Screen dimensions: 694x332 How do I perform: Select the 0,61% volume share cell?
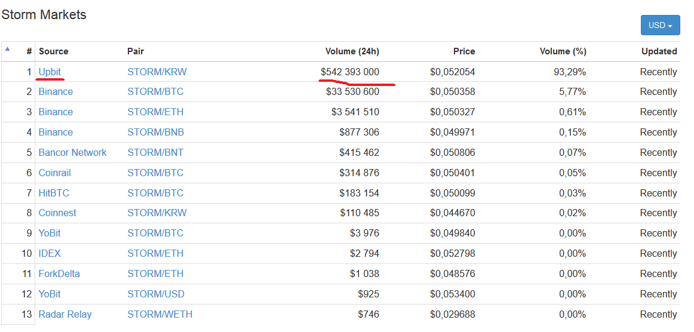tap(573, 112)
